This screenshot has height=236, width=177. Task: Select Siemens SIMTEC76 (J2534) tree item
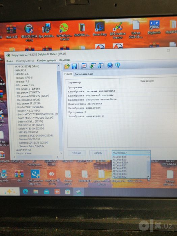34,143
